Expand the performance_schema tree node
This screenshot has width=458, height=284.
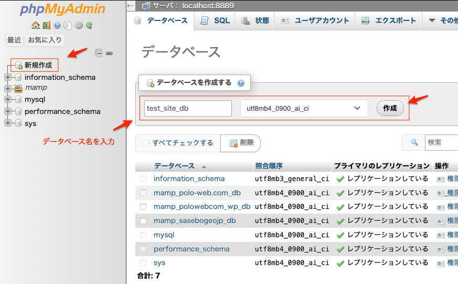pyautogui.click(x=7, y=111)
